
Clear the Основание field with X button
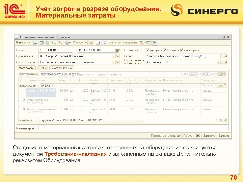(x=221, y=120)
